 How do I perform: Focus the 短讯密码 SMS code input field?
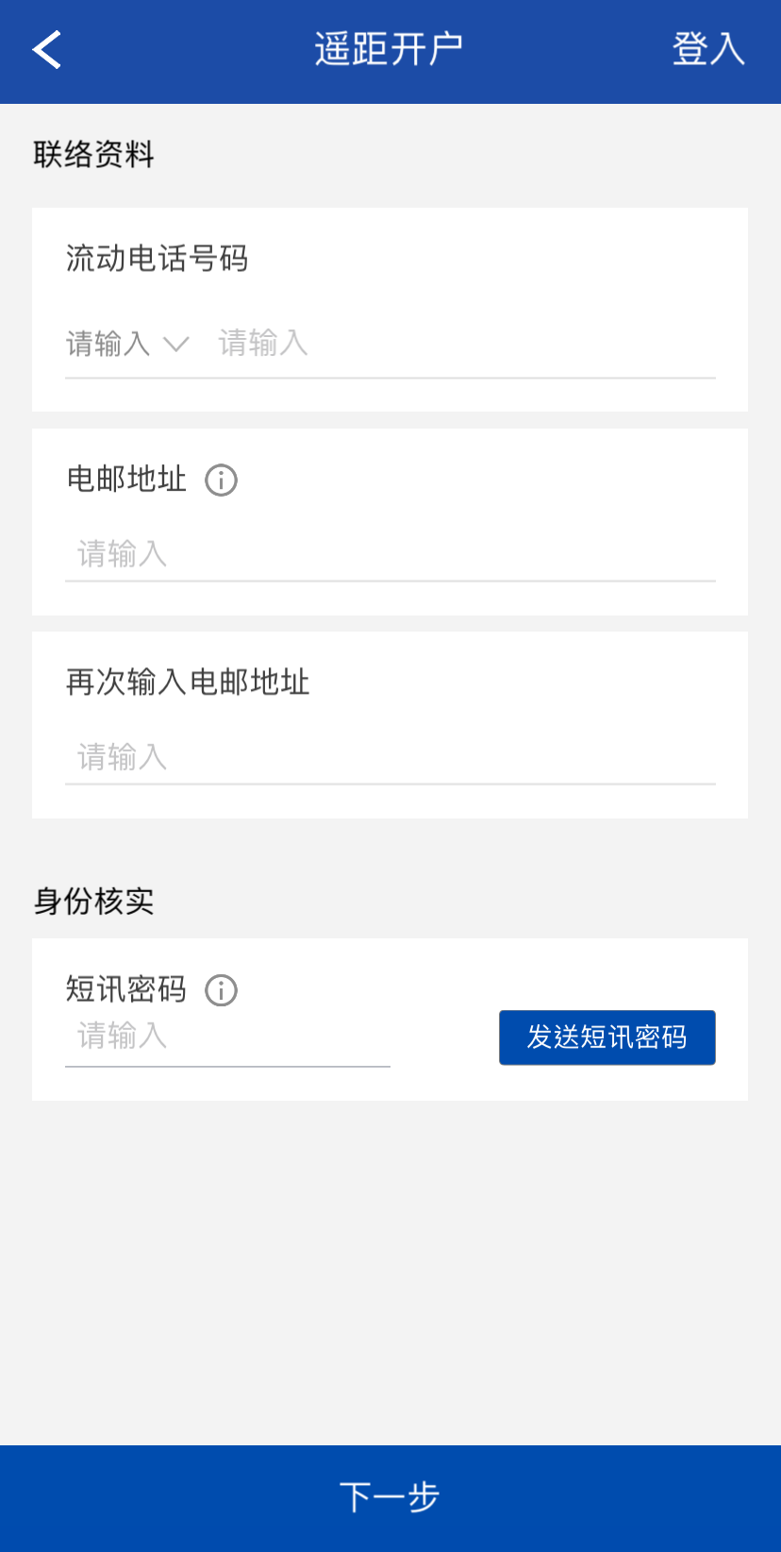pyautogui.click(x=226, y=1037)
